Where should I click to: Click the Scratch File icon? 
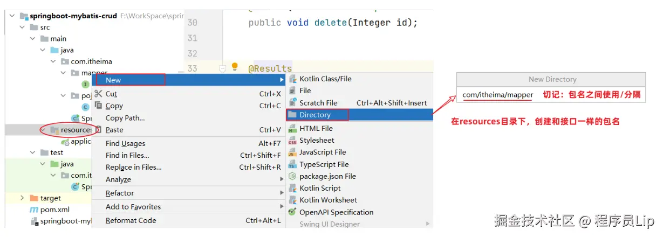[292, 103]
